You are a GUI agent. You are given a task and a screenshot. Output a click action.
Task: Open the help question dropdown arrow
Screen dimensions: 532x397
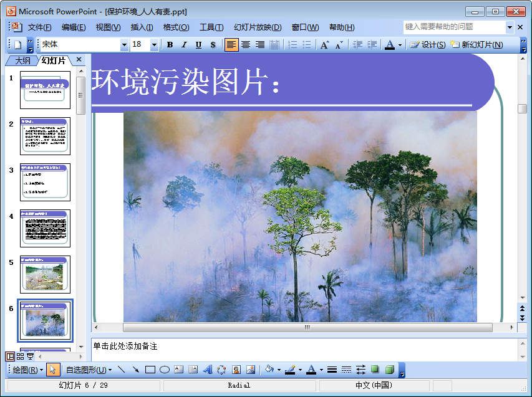click(510, 27)
